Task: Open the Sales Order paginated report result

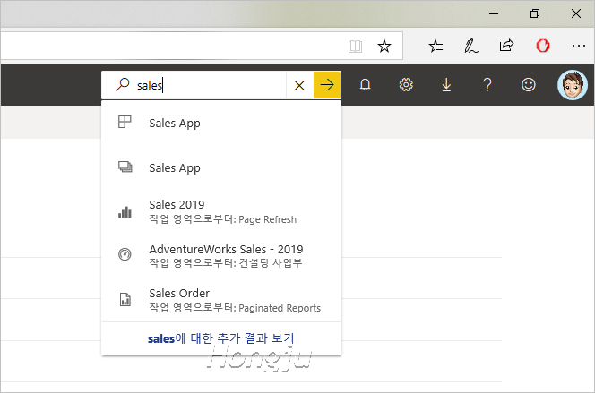Action: pos(221,300)
